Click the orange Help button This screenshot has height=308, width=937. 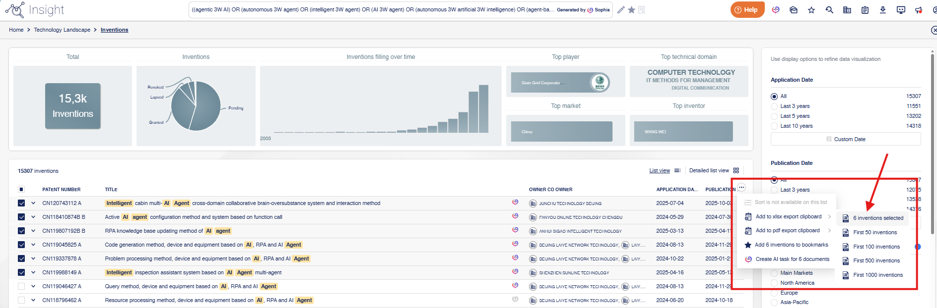[x=747, y=10]
